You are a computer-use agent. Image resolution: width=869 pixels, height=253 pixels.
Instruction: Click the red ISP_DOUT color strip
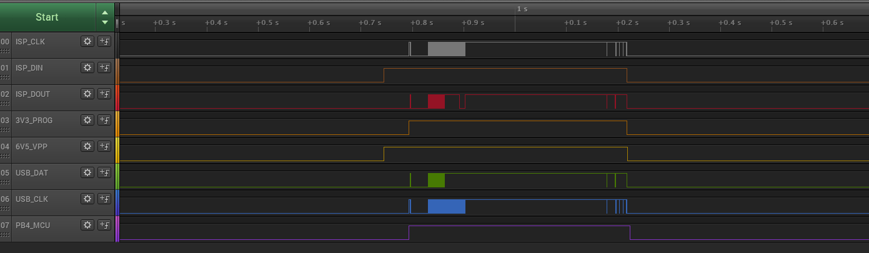click(117, 97)
